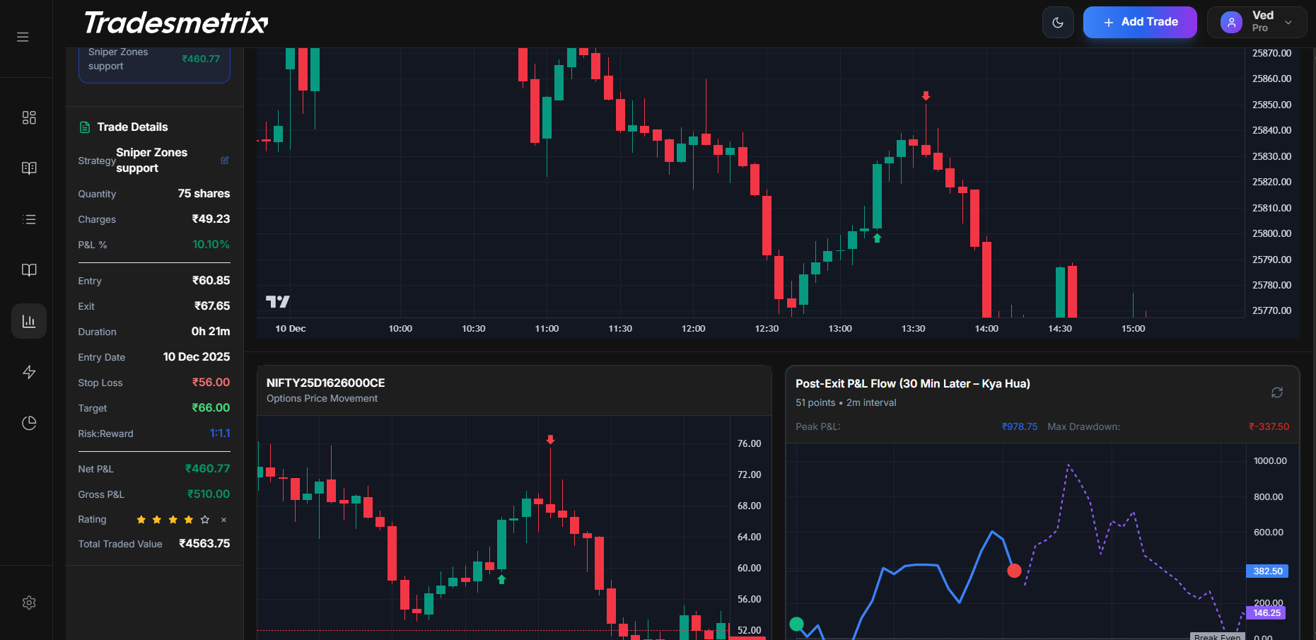Image resolution: width=1316 pixels, height=640 pixels.
Task: Click the Charges value ₹49.23
Action: pyautogui.click(x=211, y=219)
